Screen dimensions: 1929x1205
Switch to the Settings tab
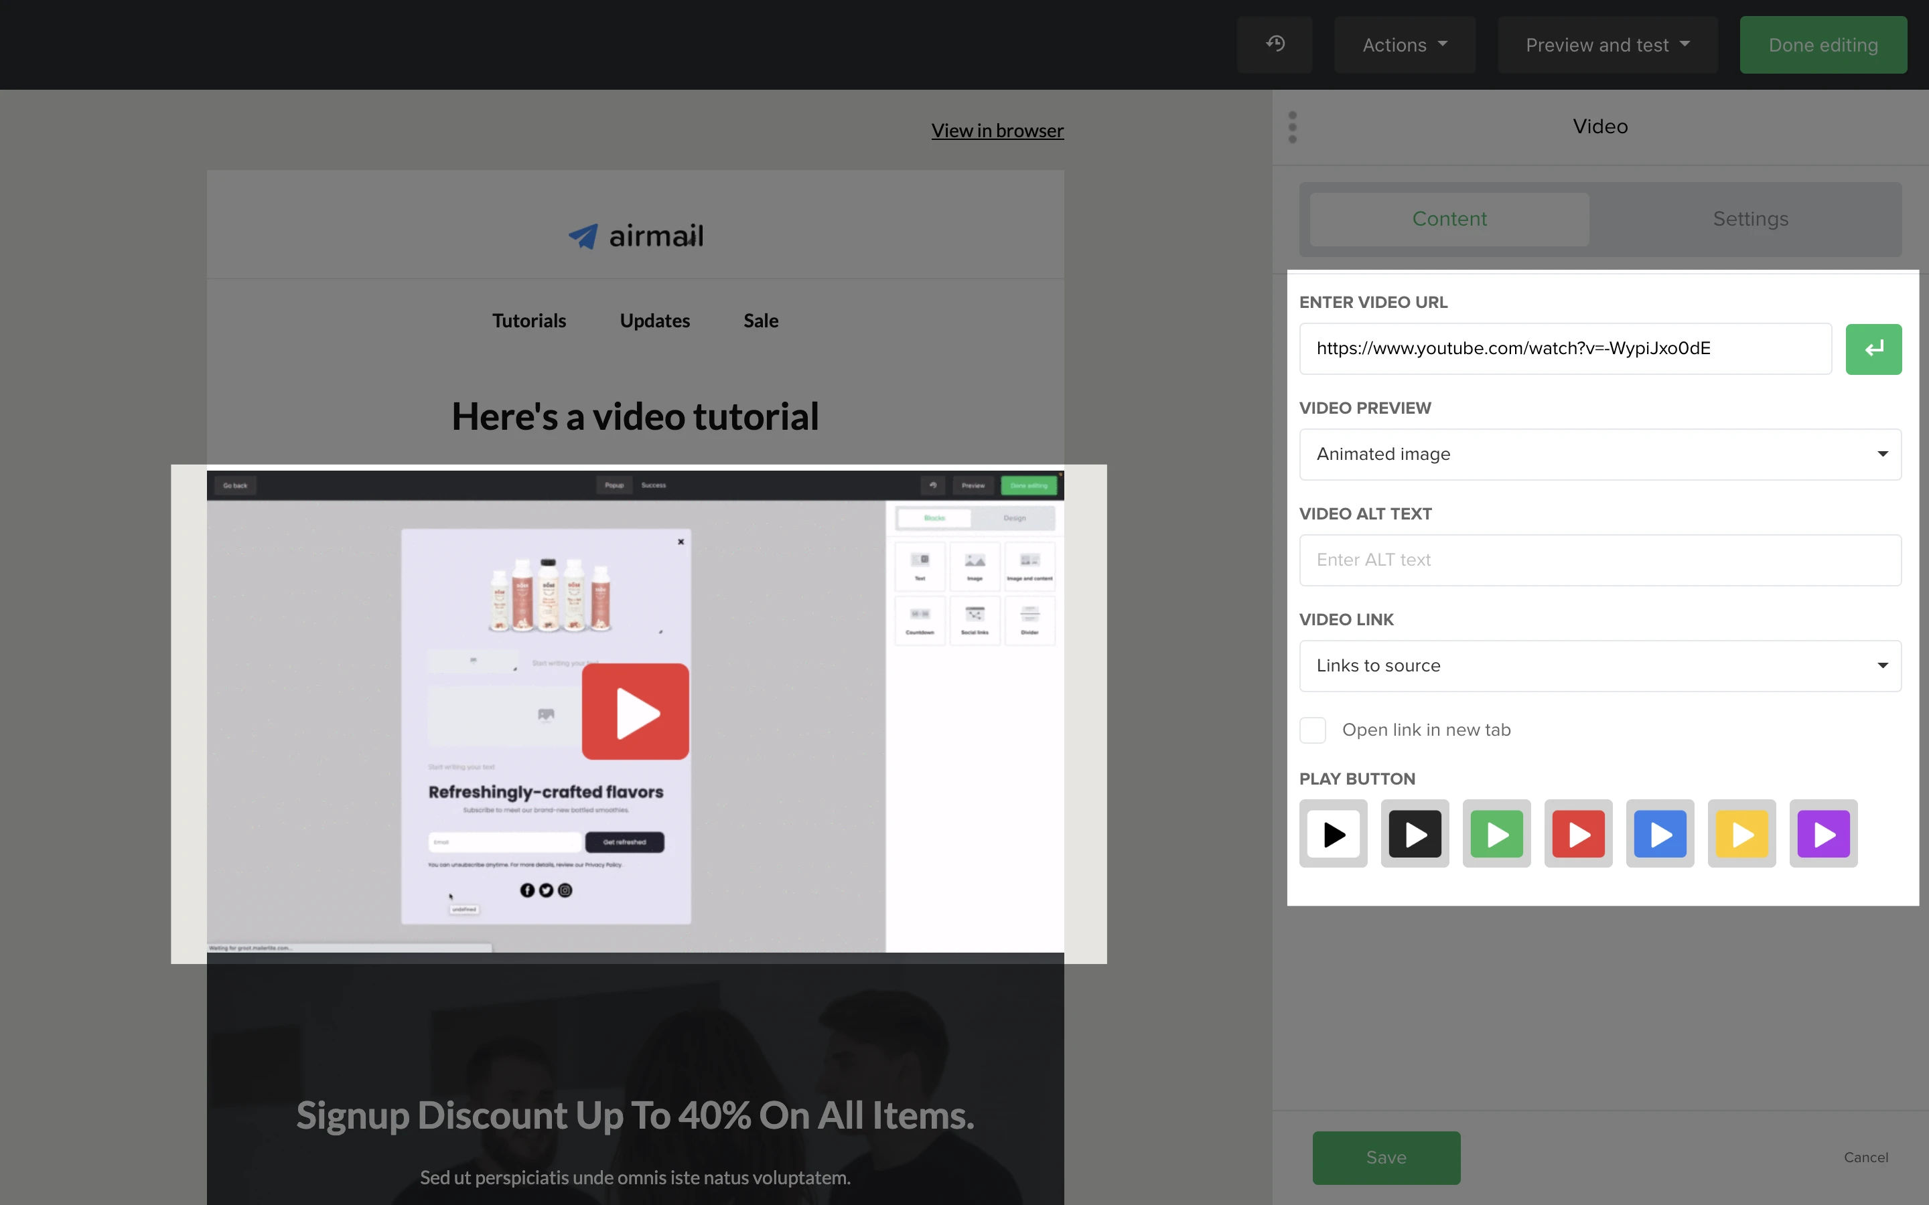coord(1749,218)
